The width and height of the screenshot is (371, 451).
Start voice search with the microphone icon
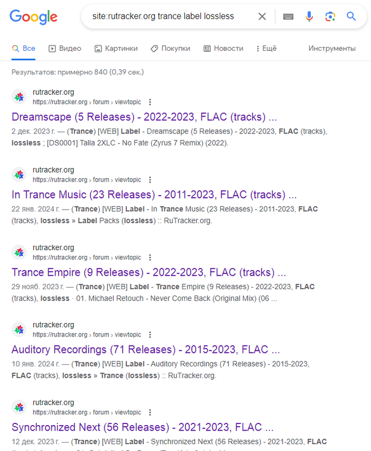pos(309,16)
